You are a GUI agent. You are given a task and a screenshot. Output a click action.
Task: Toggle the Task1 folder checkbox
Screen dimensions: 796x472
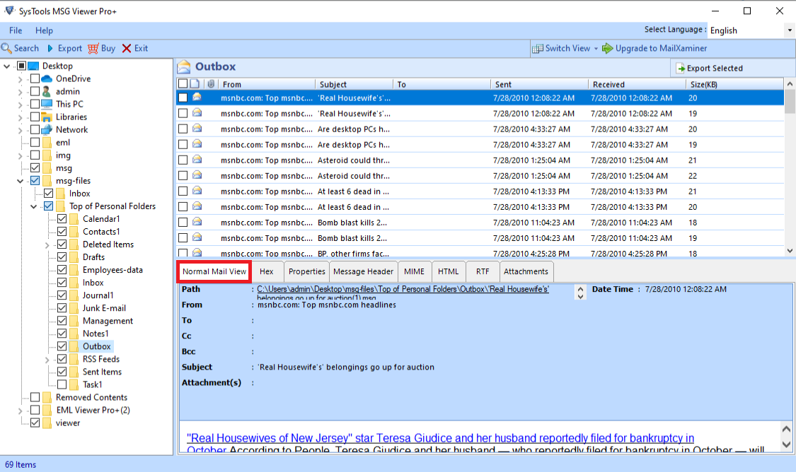pos(62,384)
